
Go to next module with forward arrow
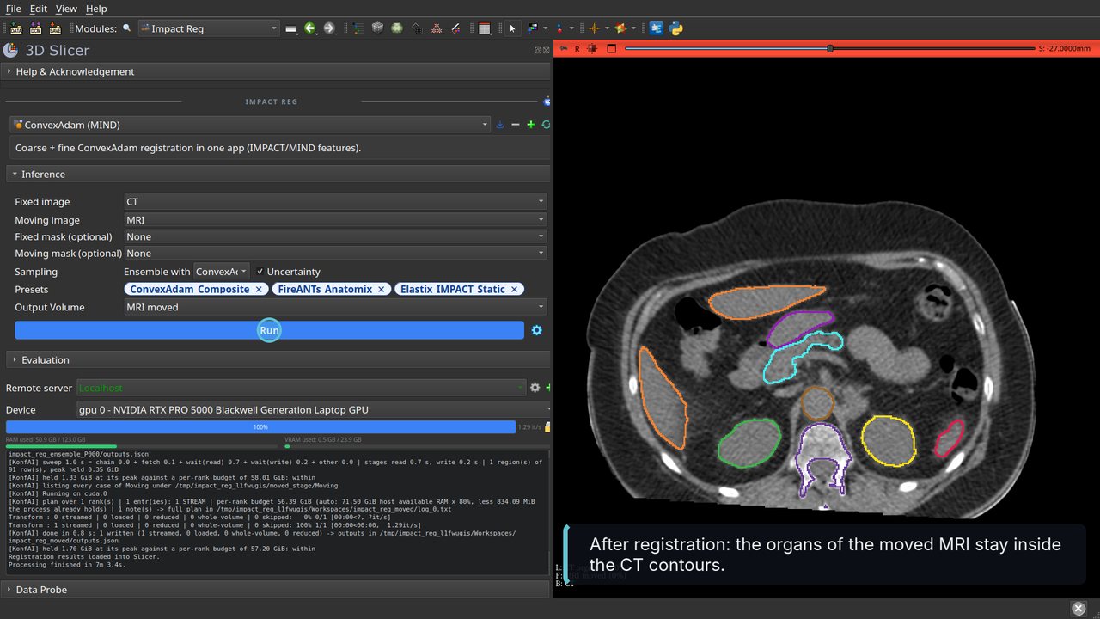click(328, 28)
